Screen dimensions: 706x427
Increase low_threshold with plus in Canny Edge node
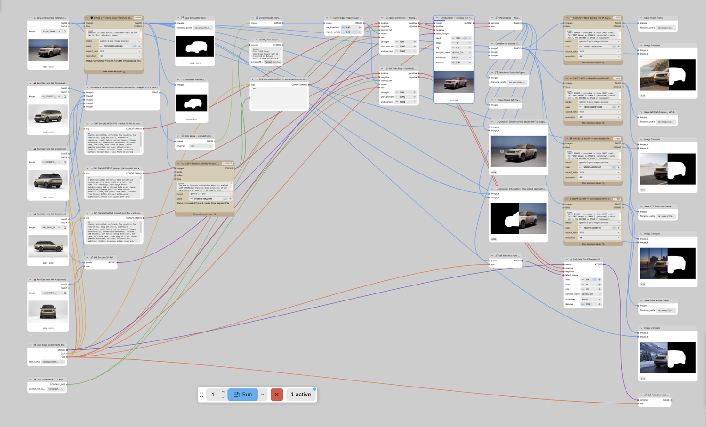point(360,28)
